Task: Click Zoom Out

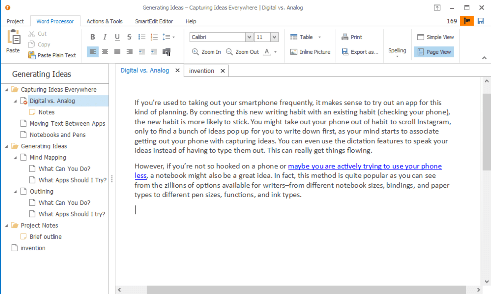Action: pyautogui.click(x=243, y=52)
